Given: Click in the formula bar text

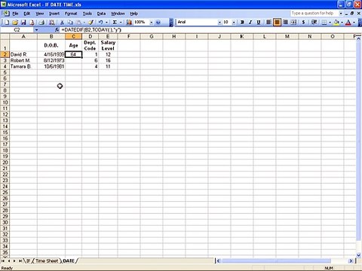Looking at the screenshot, I should [x=91, y=30].
